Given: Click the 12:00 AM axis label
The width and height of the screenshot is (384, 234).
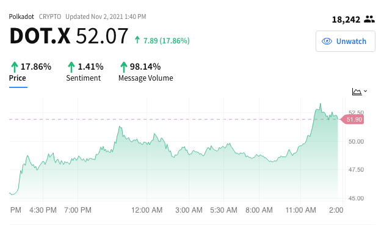Looking at the screenshot, I should click(x=147, y=210).
